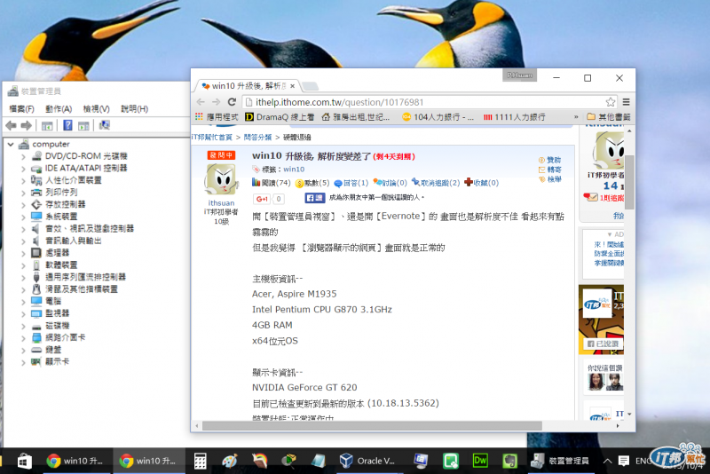The height and width of the screenshot is (474, 710).
Task: Click 討論(0) link under title
Action: click(390, 183)
